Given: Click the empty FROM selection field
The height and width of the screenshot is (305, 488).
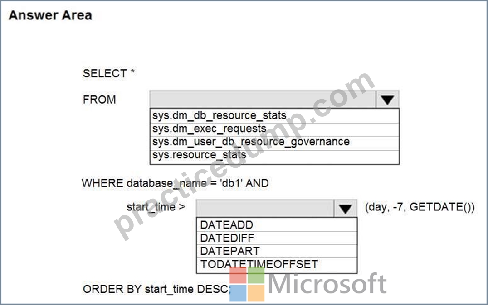Looking at the screenshot, I should click(x=263, y=100).
